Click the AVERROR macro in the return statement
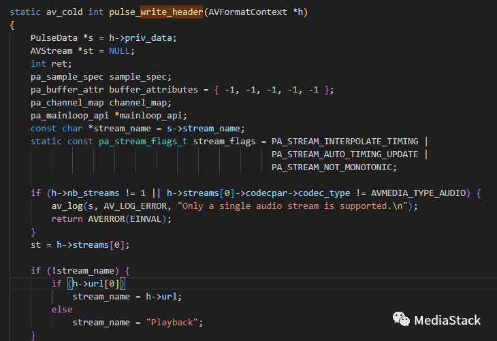Screen dimensions: 497x341 [106, 219]
